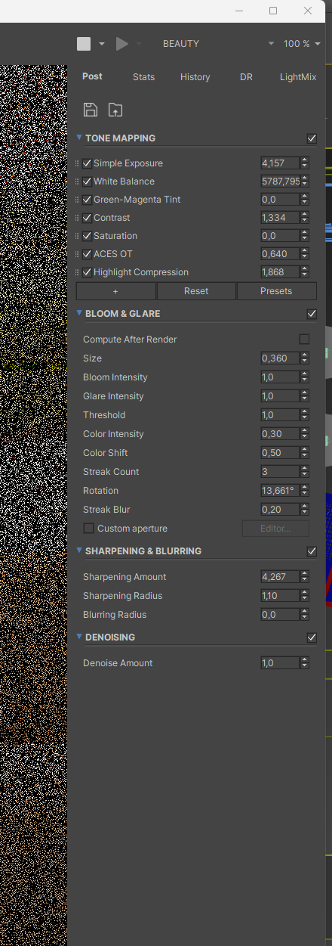Screen dimensions: 332x946
Task: Tick the Custom aperture checkbox
Action: pos(89,529)
